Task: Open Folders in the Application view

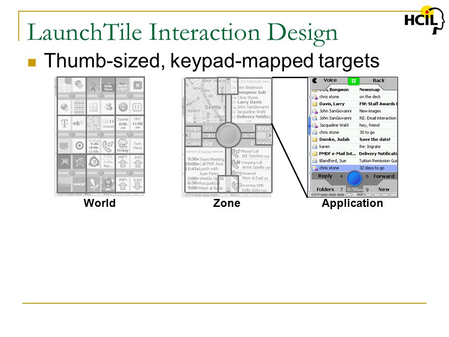Action: click(326, 190)
